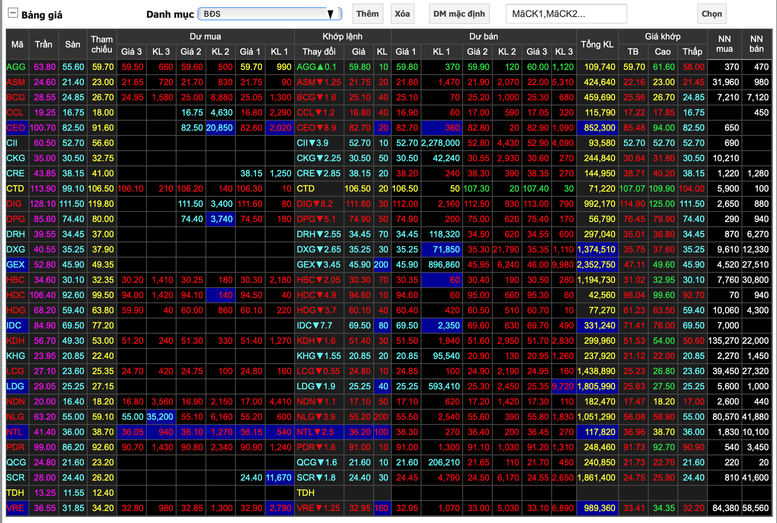
Task: Click the NN mua column header
Action: coord(725,44)
